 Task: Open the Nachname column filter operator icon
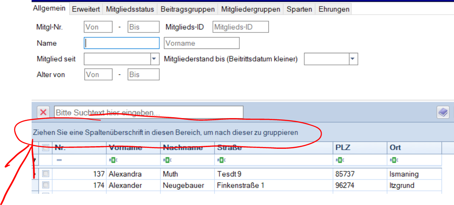166,160
